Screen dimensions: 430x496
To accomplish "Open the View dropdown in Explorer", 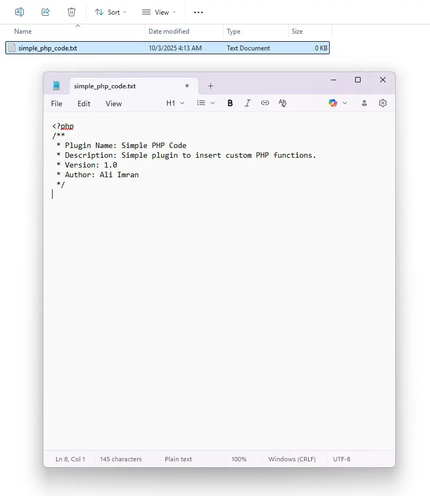I will (159, 12).
